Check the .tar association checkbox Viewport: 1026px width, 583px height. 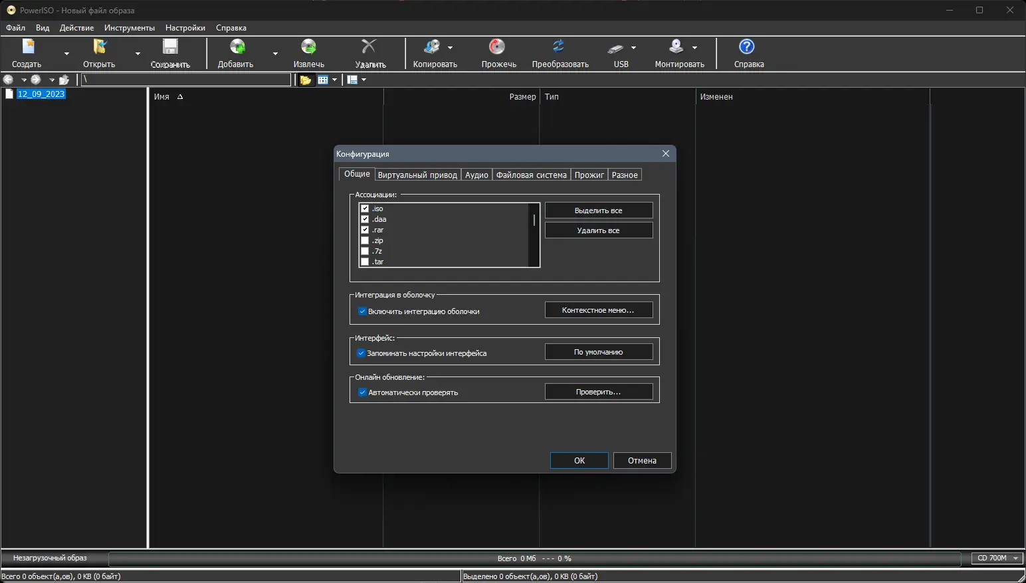point(365,262)
